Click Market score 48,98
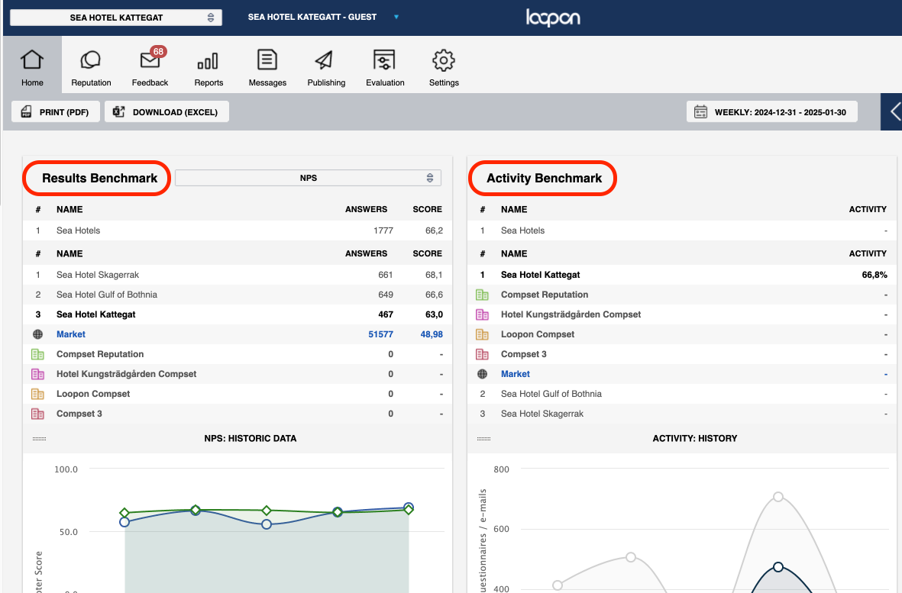 point(432,334)
